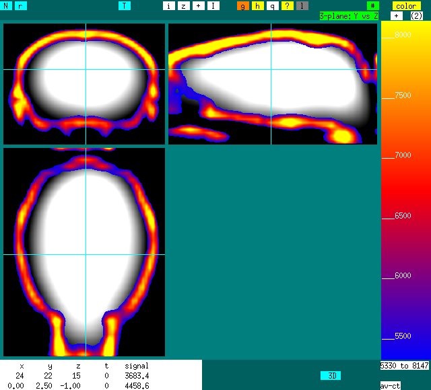Click the white i button

[169, 6]
